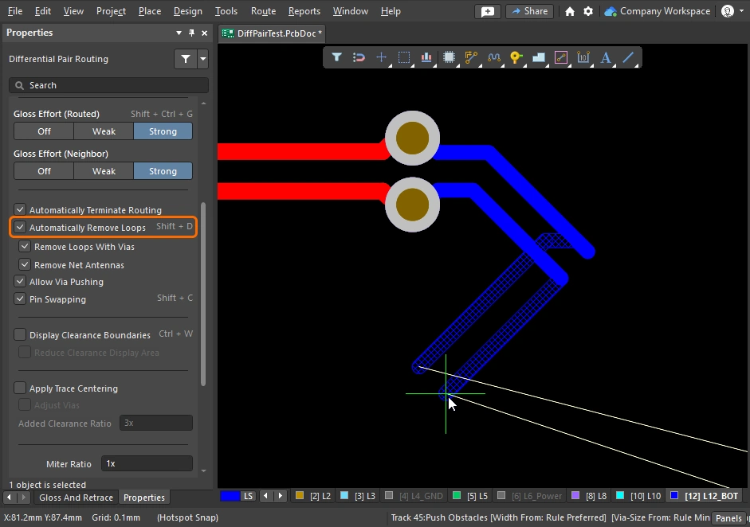Activate the interactive routing tool icon
750x527 pixels.
click(x=471, y=57)
